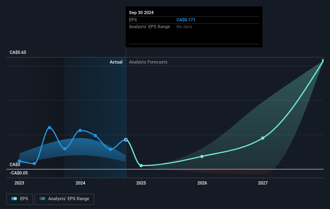Image resolution: width=330 pixels, height=209 pixels.
Task: Click the CA$0.171 EPS value in tooltip
Action: point(186,20)
